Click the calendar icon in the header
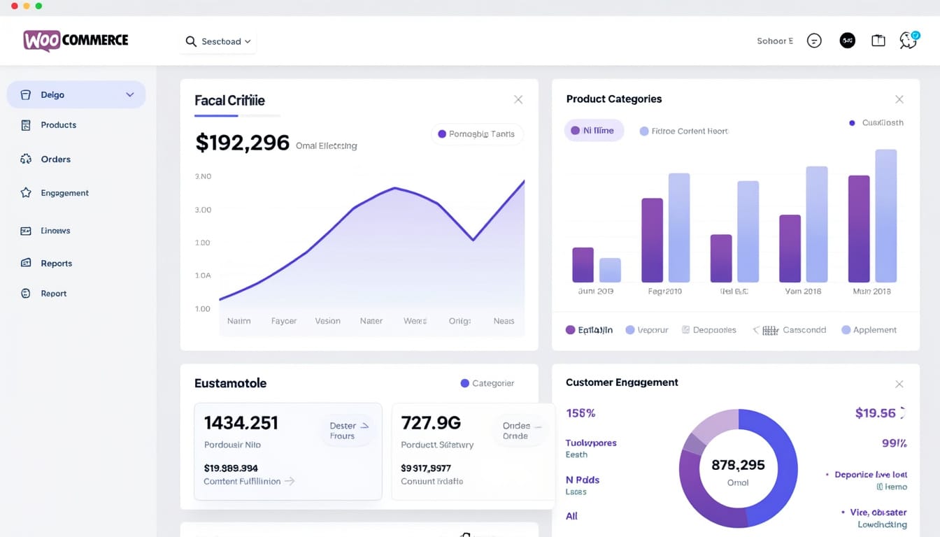This screenshot has width=940, height=537. pos(878,40)
